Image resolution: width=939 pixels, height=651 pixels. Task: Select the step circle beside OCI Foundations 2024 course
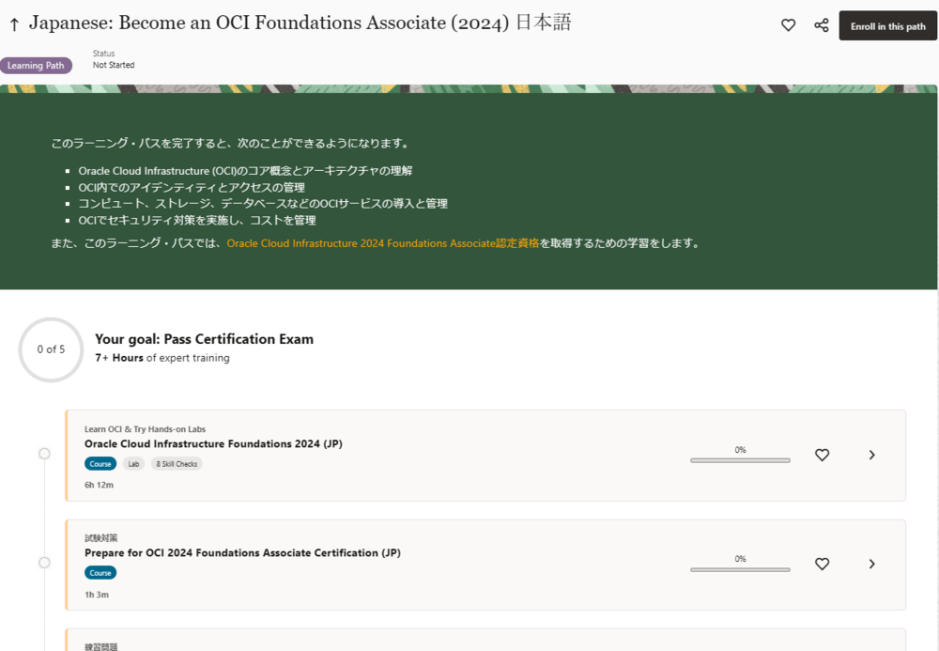pyautogui.click(x=44, y=454)
